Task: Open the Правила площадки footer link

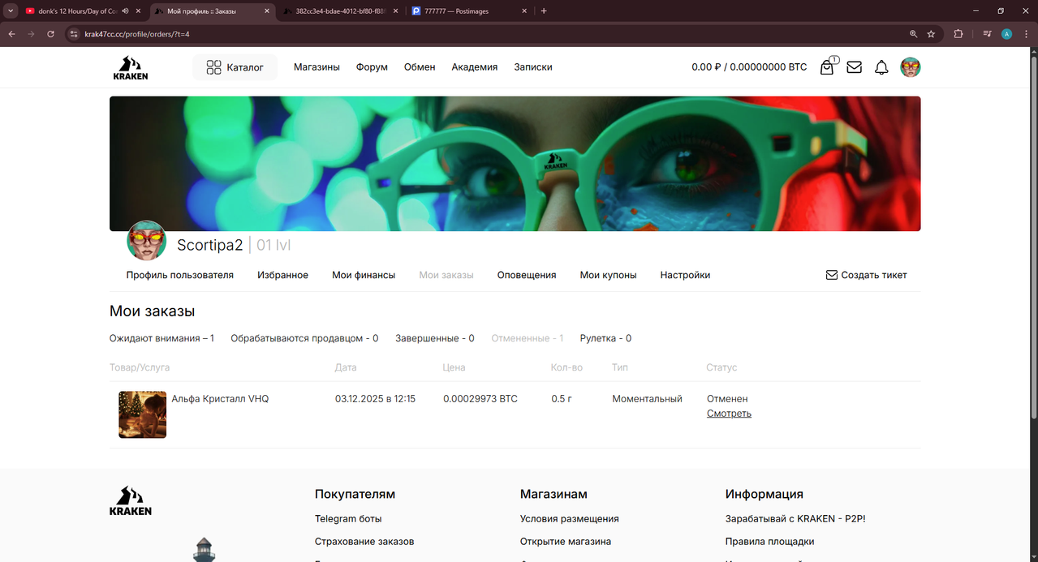Action: pos(770,542)
